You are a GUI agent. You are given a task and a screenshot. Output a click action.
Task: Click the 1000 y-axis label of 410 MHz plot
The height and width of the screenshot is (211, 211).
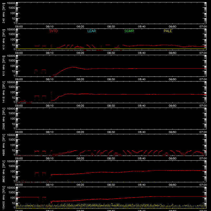click(12, 34)
